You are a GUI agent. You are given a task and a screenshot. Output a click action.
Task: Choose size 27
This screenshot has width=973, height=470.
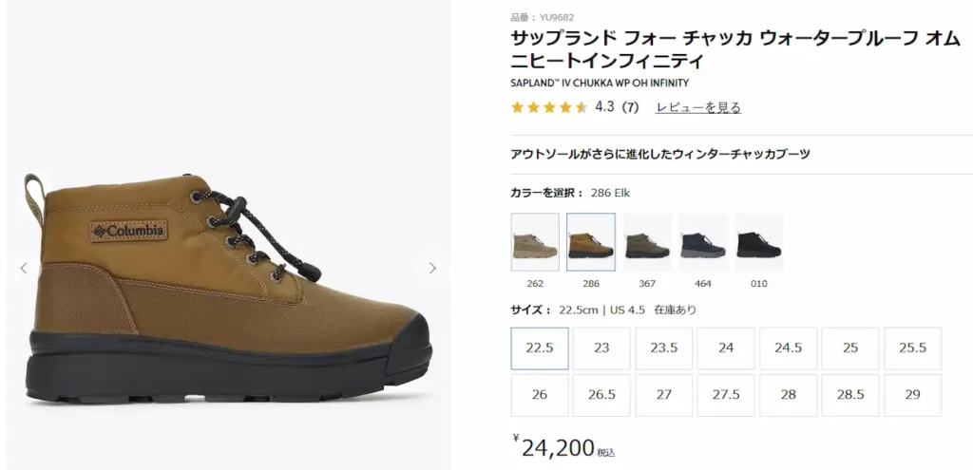tap(664, 395)
